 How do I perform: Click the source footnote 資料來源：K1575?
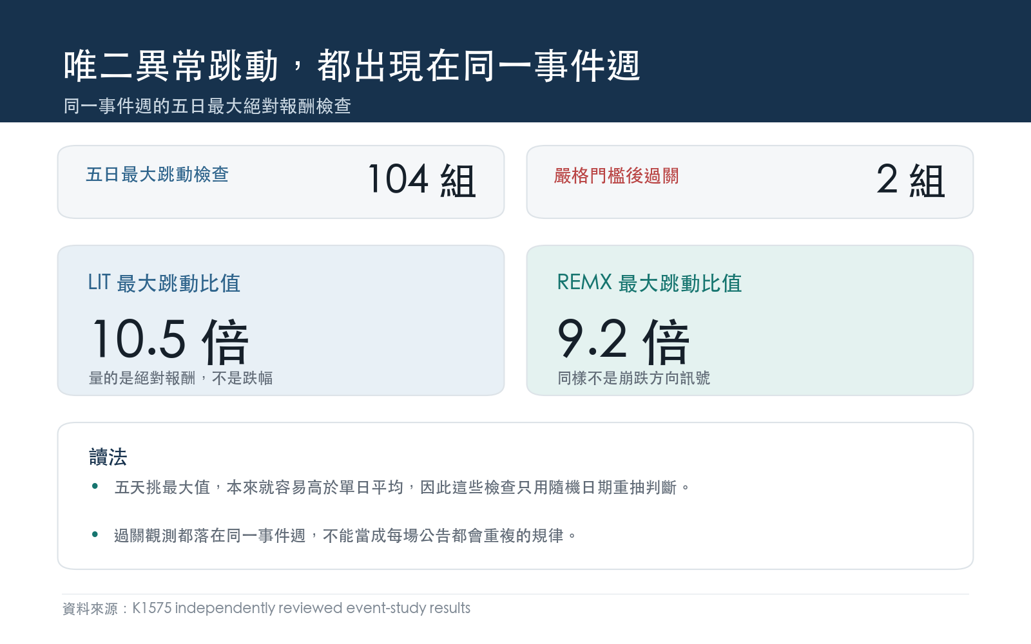pyautogui.click(x=266, y=608)
